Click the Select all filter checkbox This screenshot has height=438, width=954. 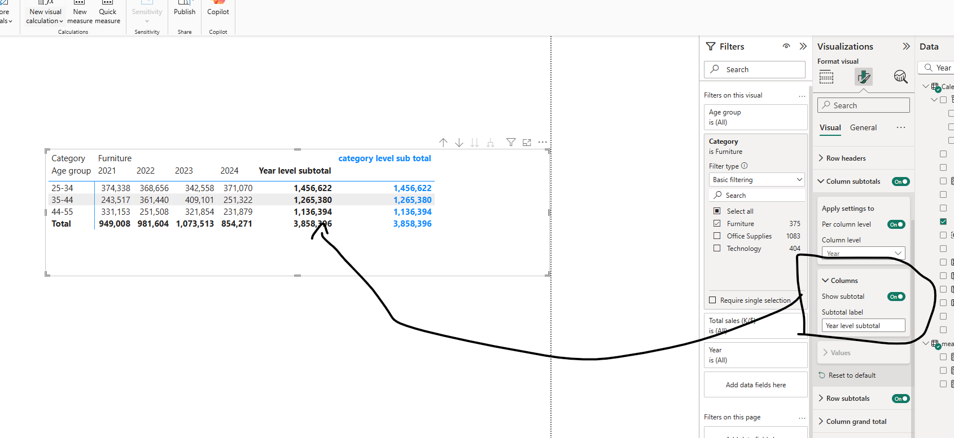coord(717,211)
